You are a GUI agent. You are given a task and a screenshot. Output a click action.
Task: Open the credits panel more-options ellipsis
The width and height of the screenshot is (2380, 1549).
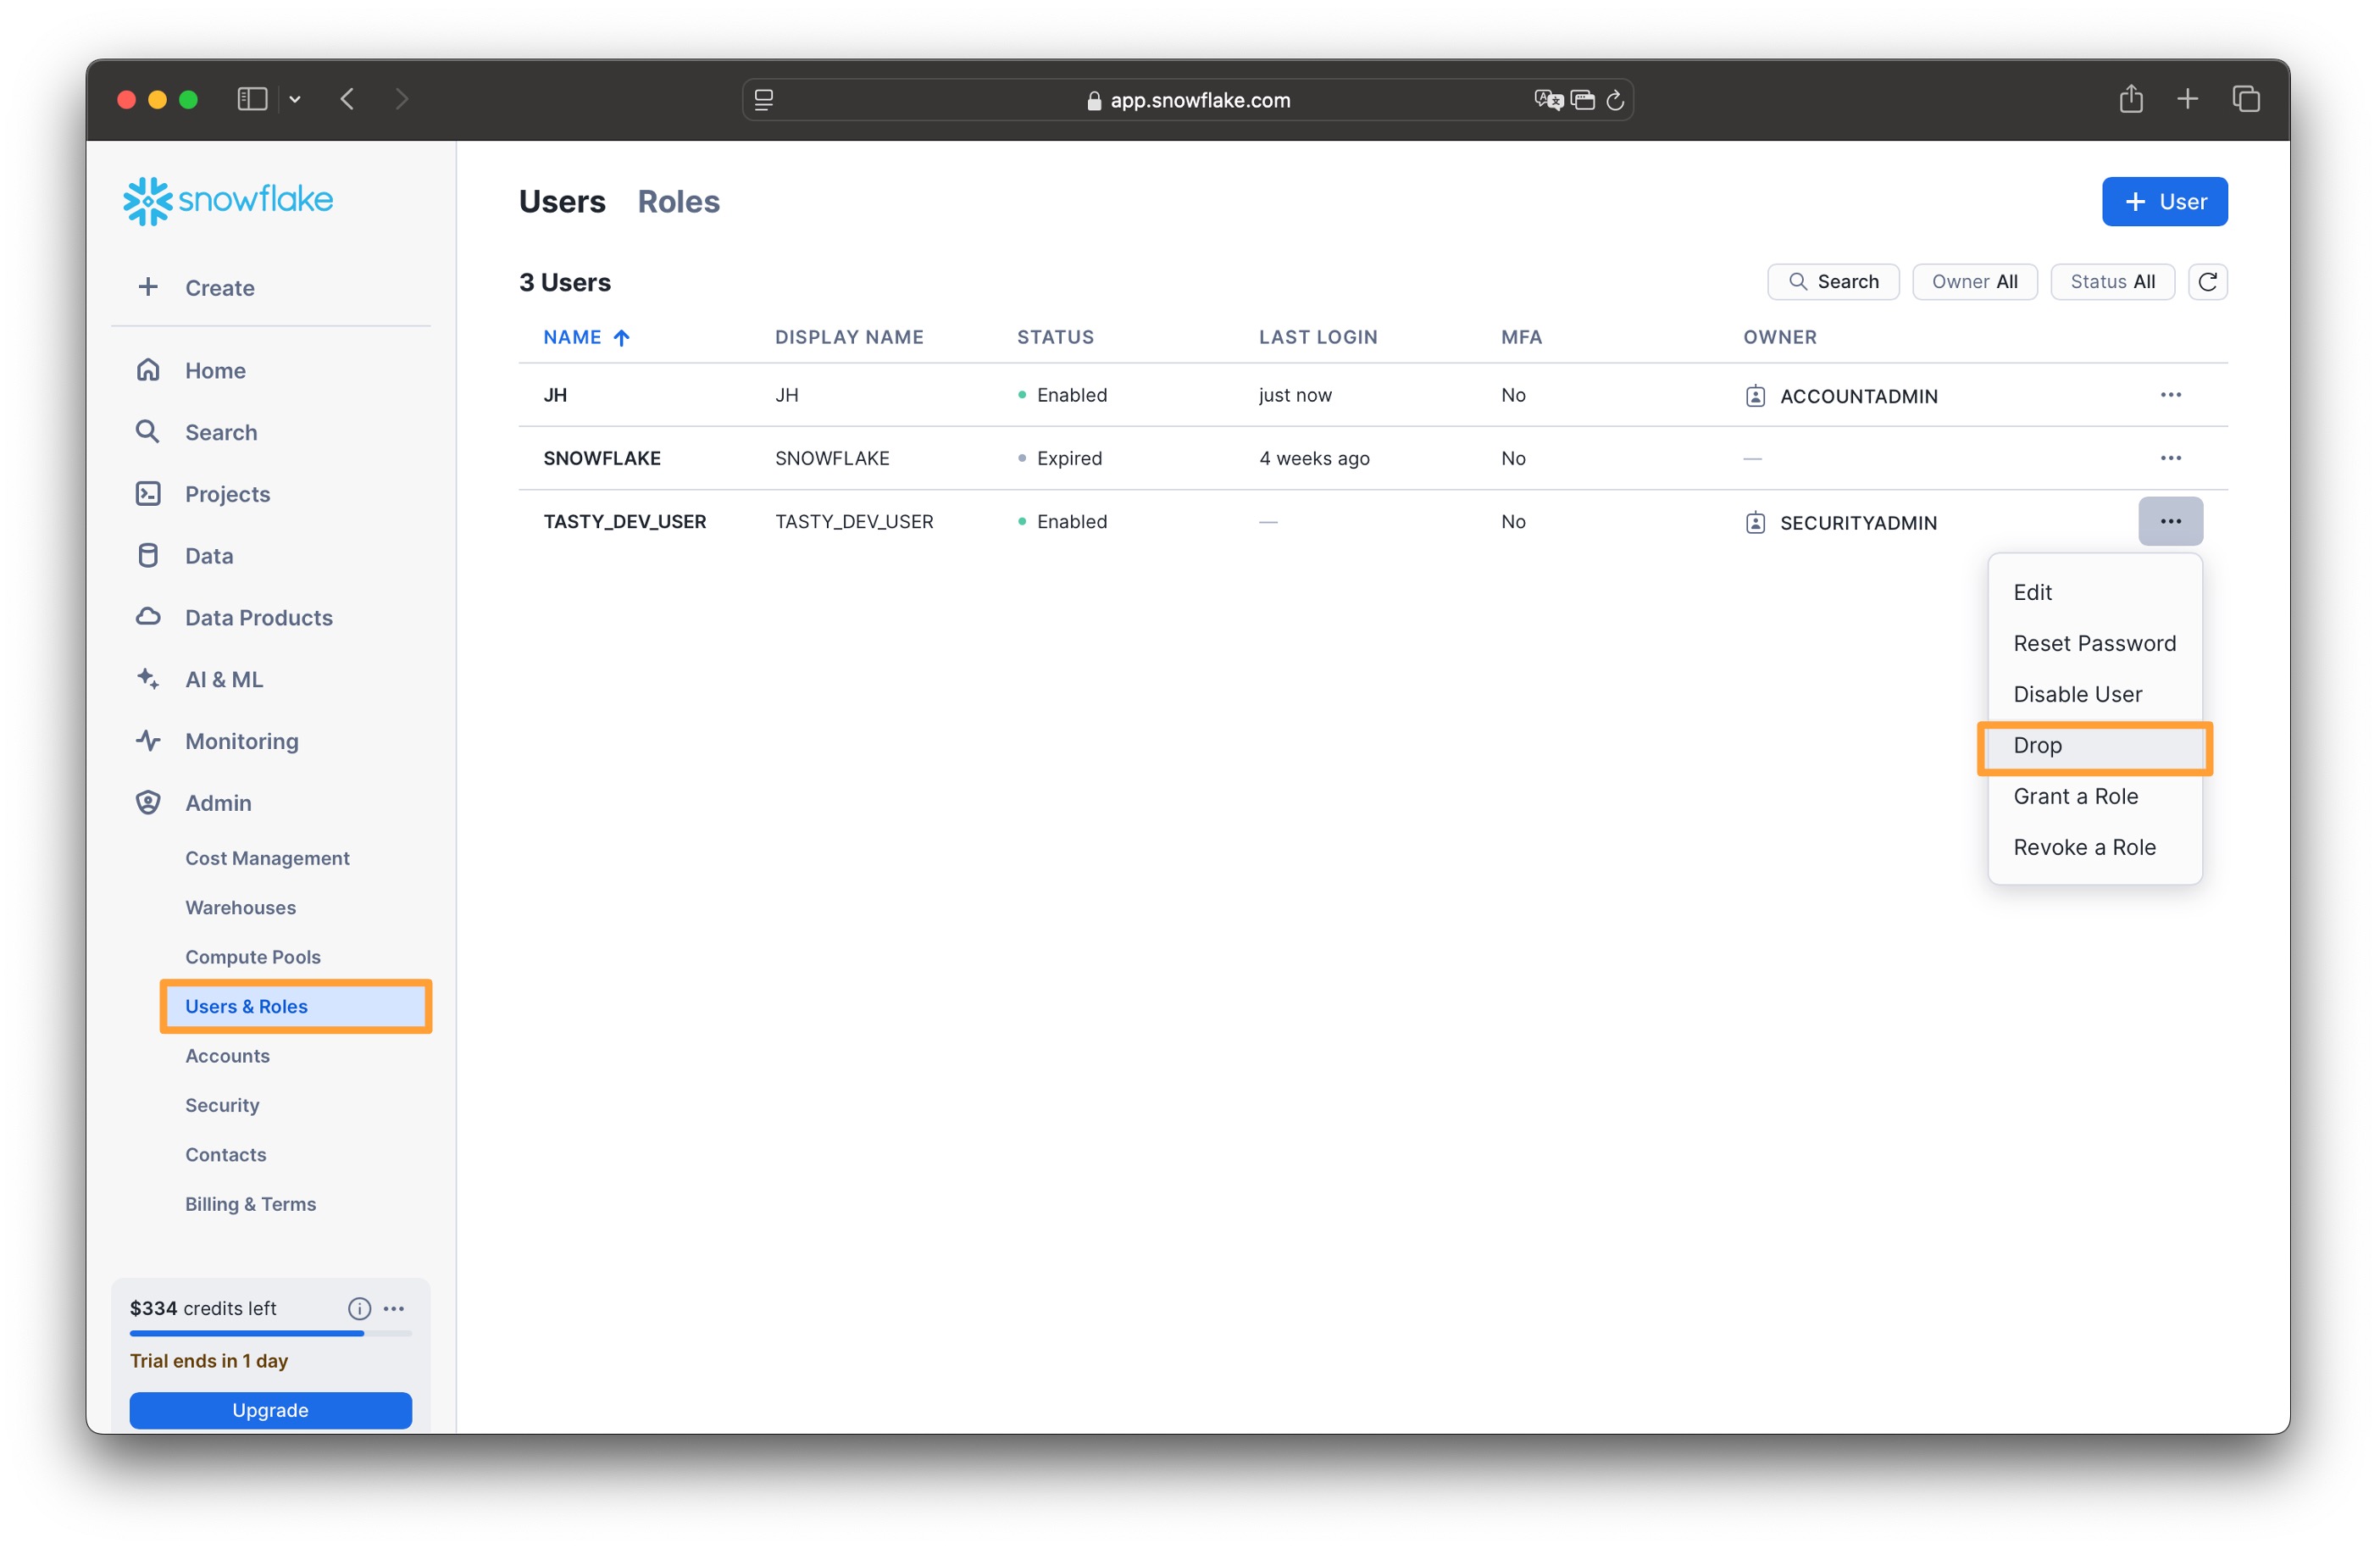pyautogui.click(x=395, y=1308)
